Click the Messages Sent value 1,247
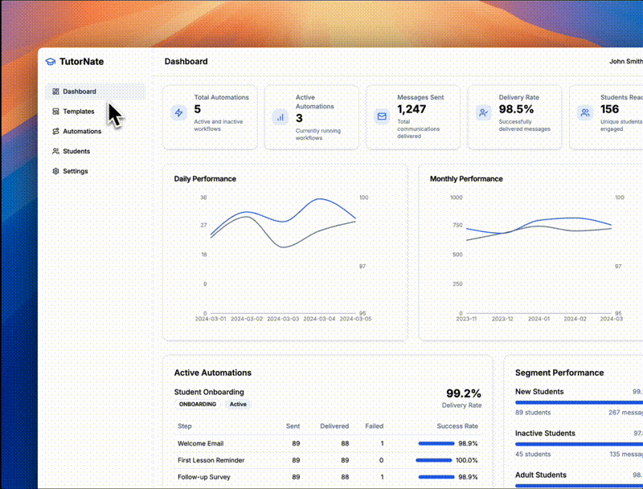The height and width of the screenshot is (489, 643). click(412, 109)
